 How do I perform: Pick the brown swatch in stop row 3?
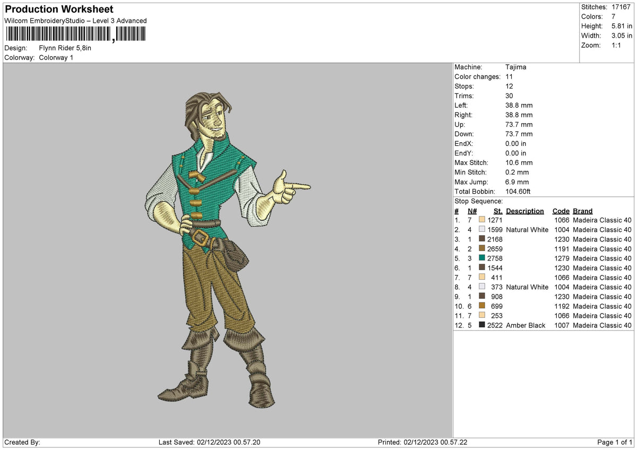click(482, 239)
